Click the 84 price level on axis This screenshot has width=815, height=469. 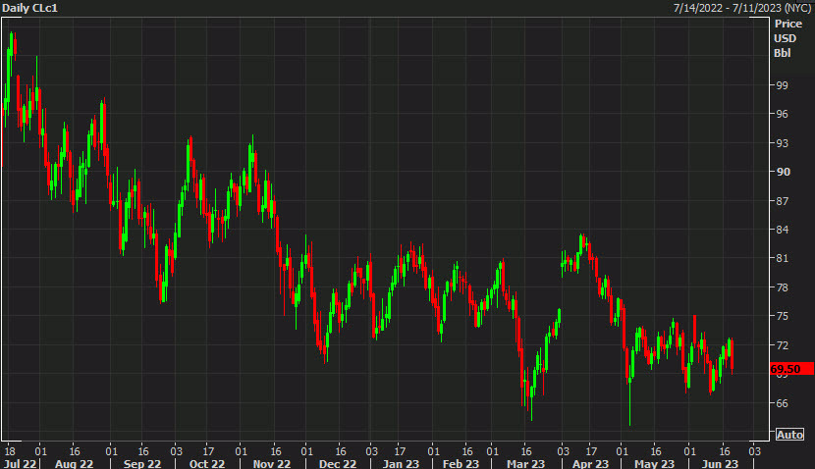782,230
